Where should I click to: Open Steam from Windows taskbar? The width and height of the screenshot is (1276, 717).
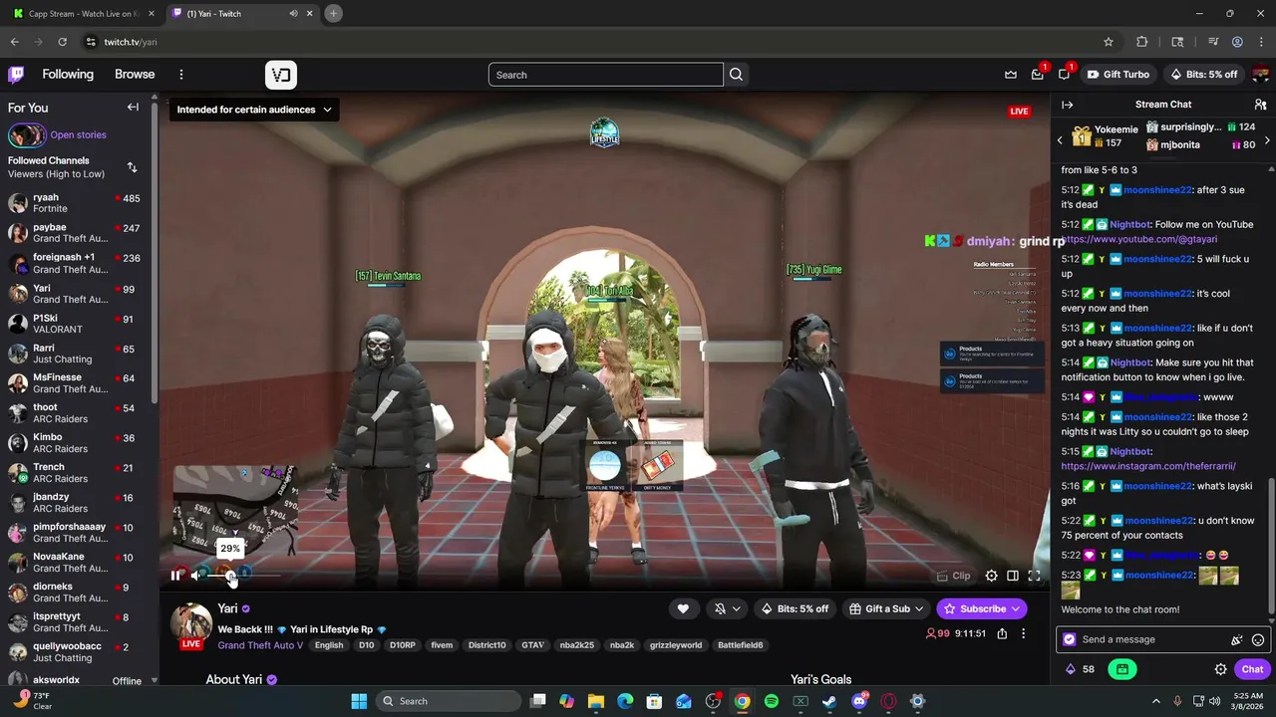coord(829,701)
